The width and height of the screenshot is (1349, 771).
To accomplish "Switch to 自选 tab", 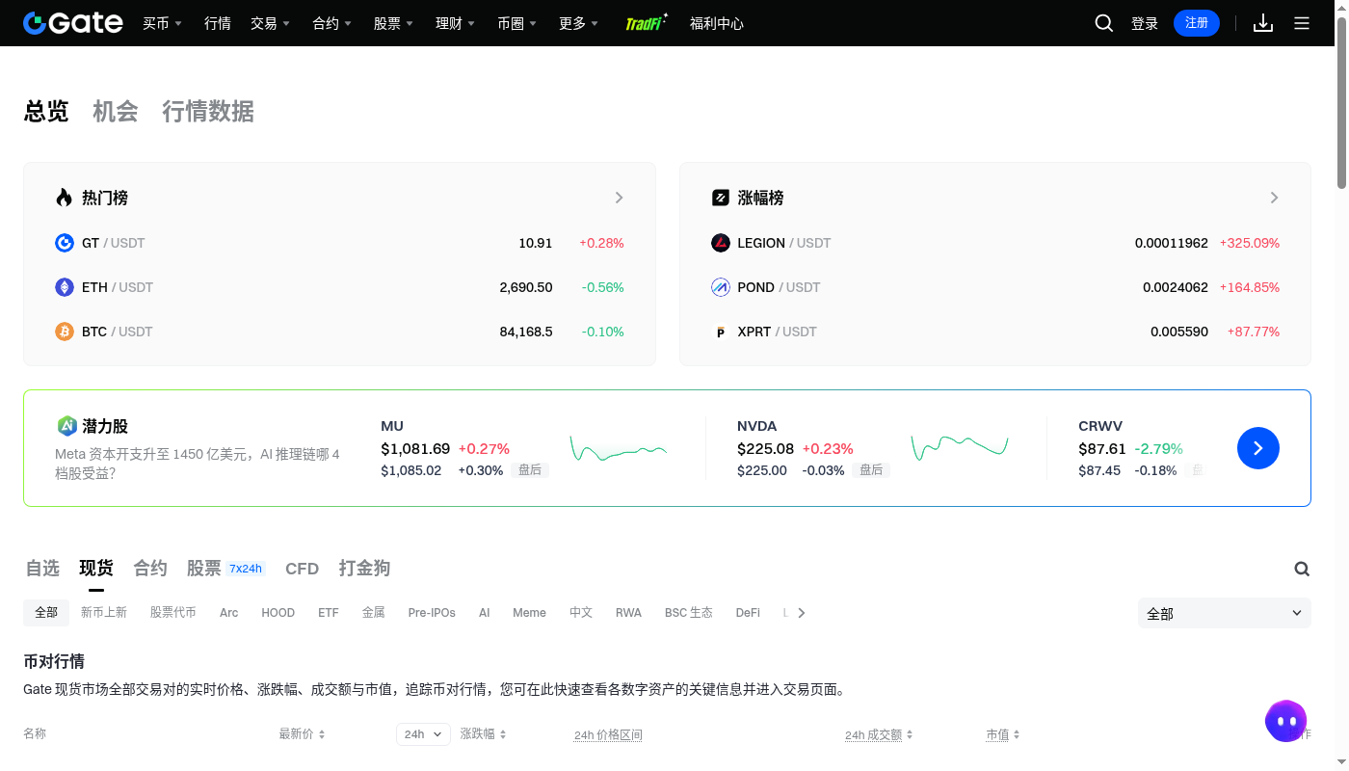I will pyautogui.click(x=42, y=569).
